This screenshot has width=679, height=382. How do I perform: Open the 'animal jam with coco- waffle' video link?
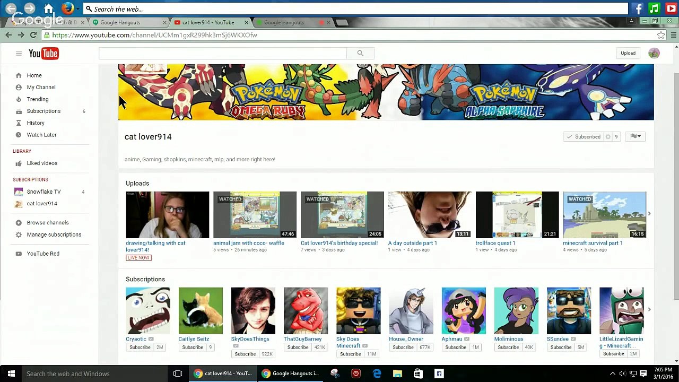[x=249, y=243]
